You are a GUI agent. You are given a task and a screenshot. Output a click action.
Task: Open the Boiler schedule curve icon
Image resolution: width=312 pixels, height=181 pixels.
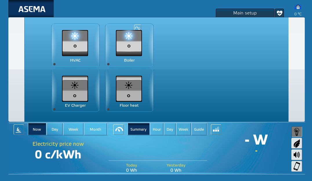(138, 27)
